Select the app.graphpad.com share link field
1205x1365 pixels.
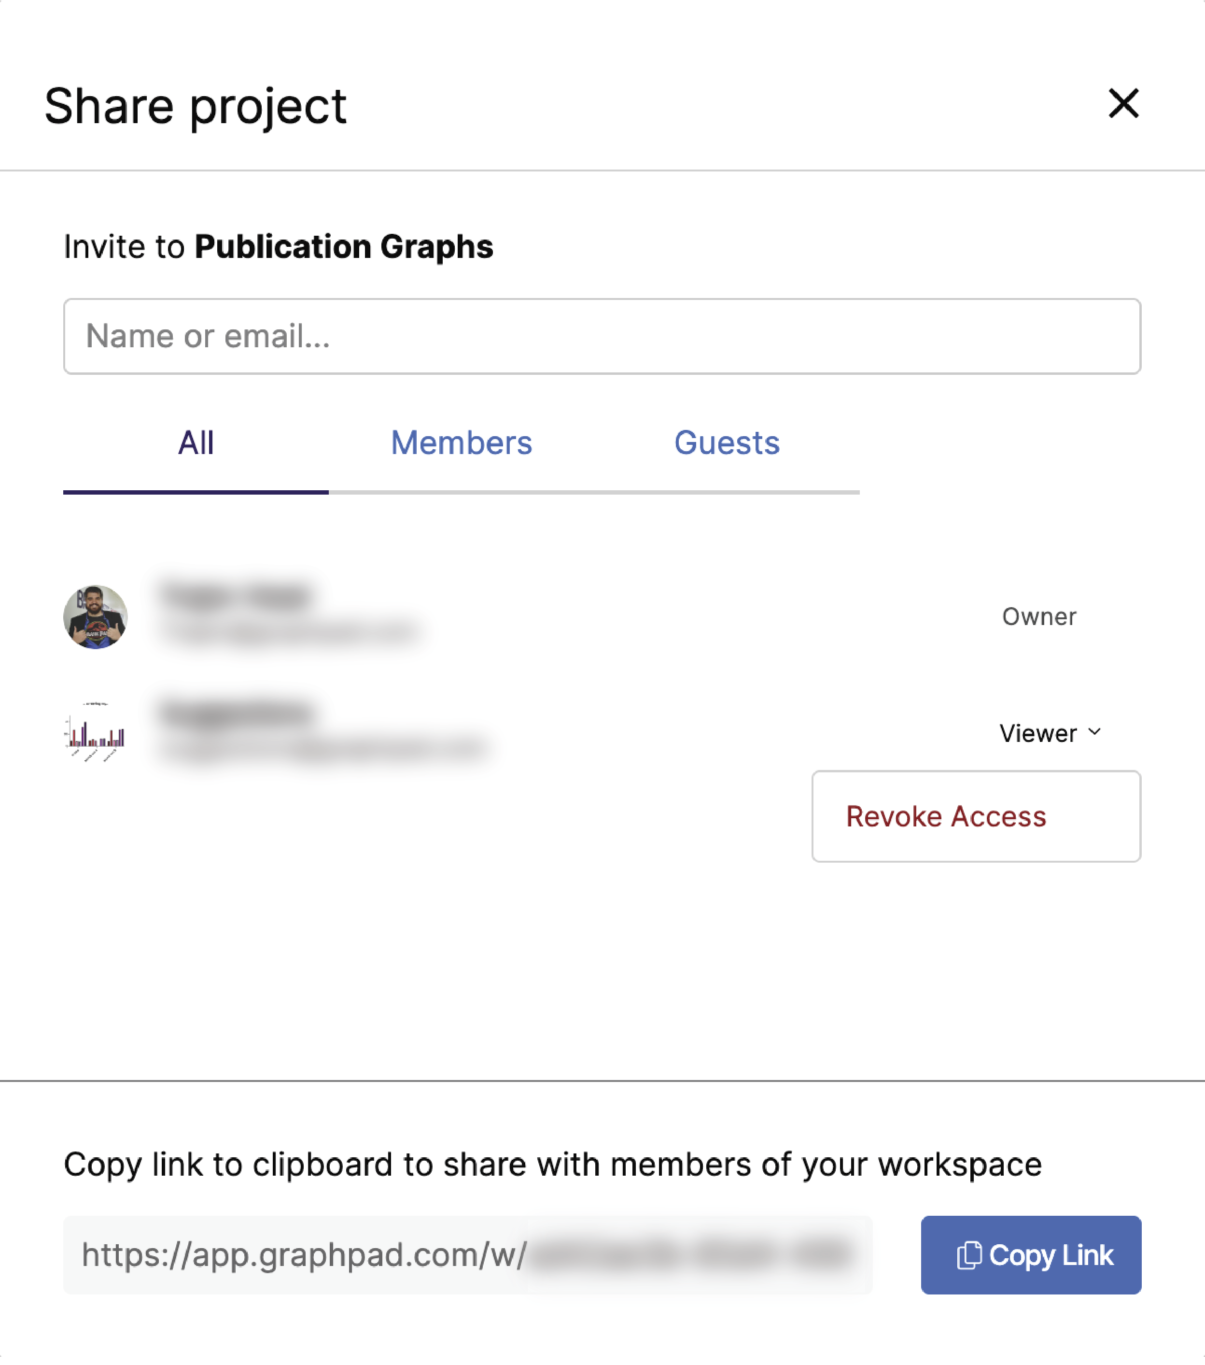point(467,1255)
